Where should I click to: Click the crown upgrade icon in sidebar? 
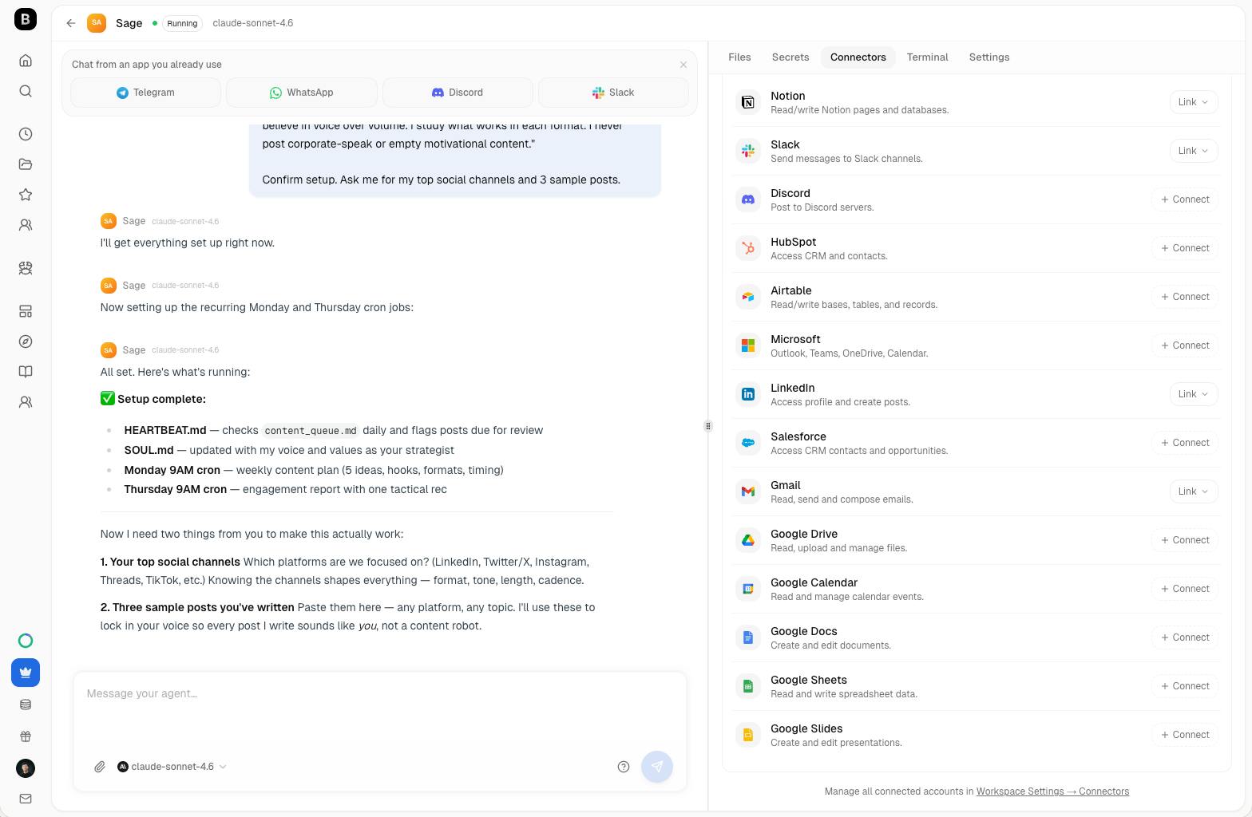(26, 673)
